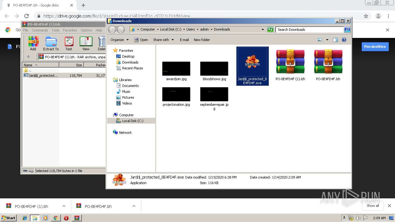The height and width of the screenshot is (222, 395).
Task: Select the Jan$$_protected_8E4FD4F.exe file icon
Action: pos(252,63)
